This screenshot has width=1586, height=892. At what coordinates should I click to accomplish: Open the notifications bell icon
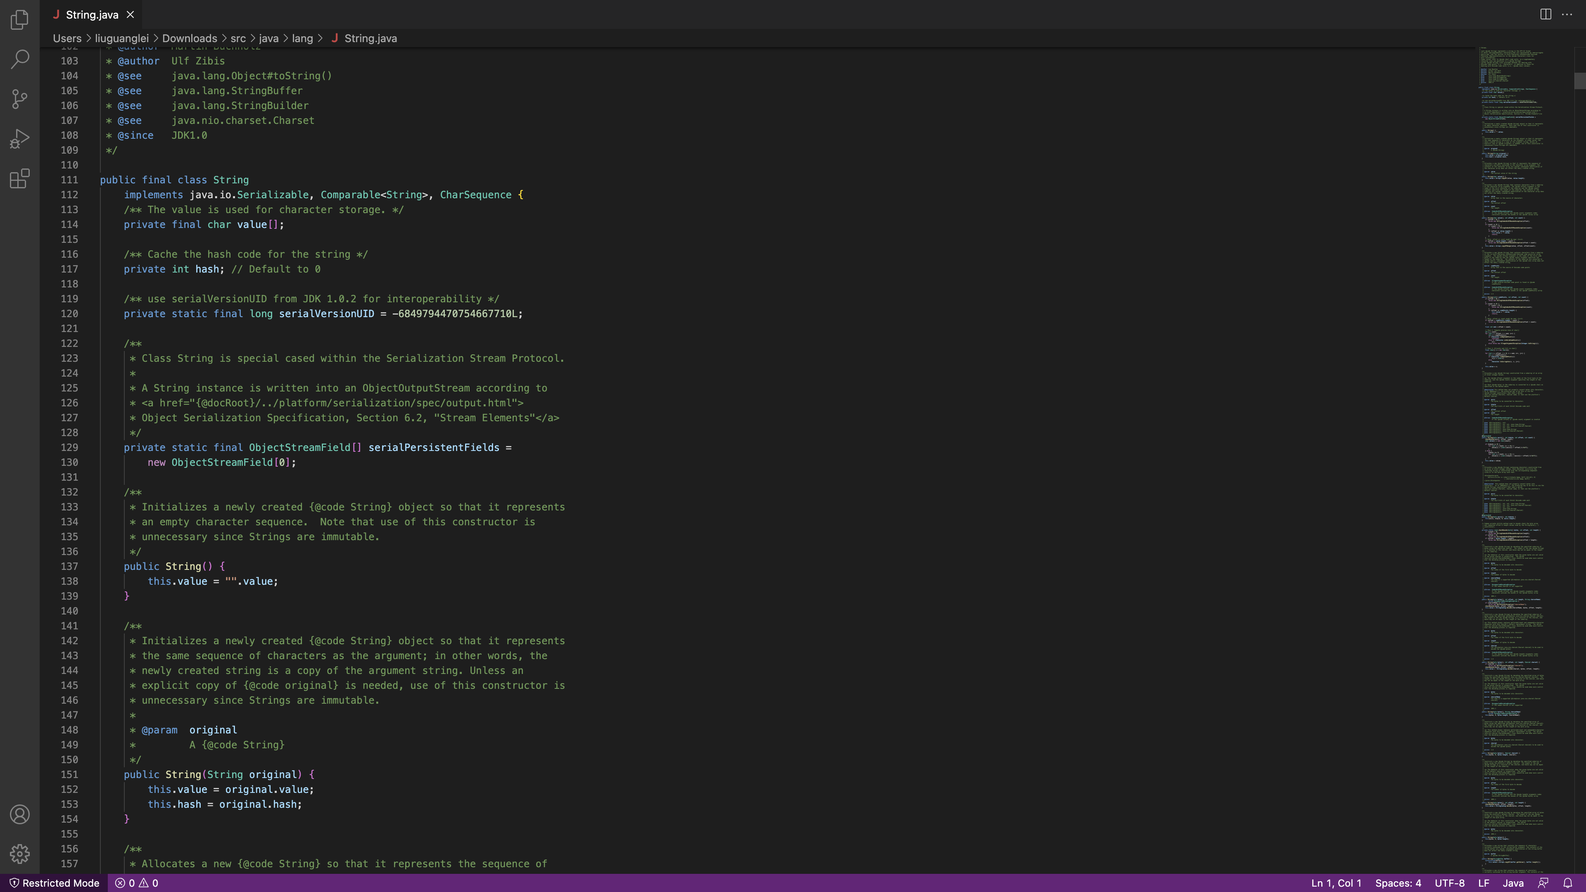click(1568, 883)
